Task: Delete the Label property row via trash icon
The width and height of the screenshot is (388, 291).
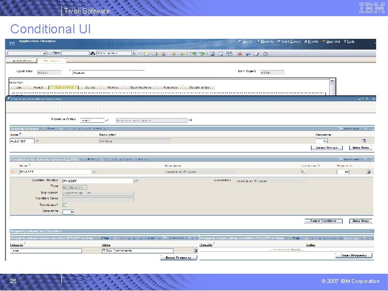Action: pyautogui.click(x=196, y=251)
